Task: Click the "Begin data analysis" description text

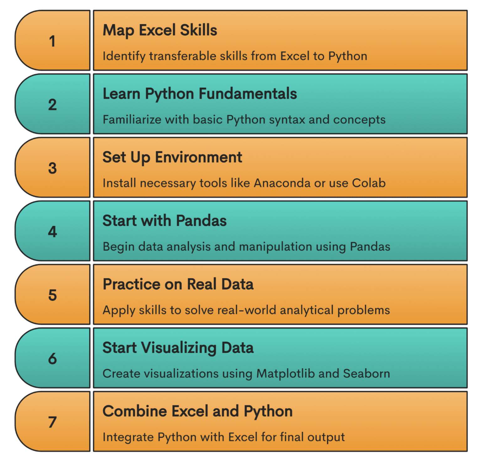Action: click(x=246, y=247)
